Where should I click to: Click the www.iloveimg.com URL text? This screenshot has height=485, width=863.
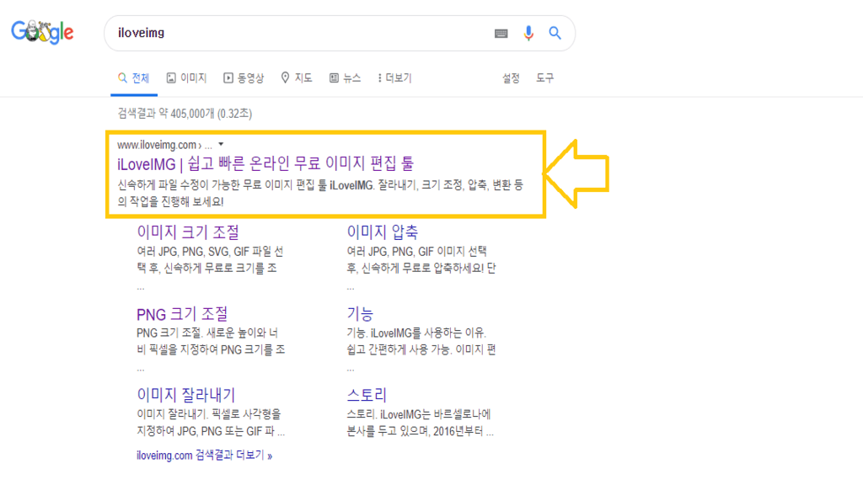click(x=157, y=145)
